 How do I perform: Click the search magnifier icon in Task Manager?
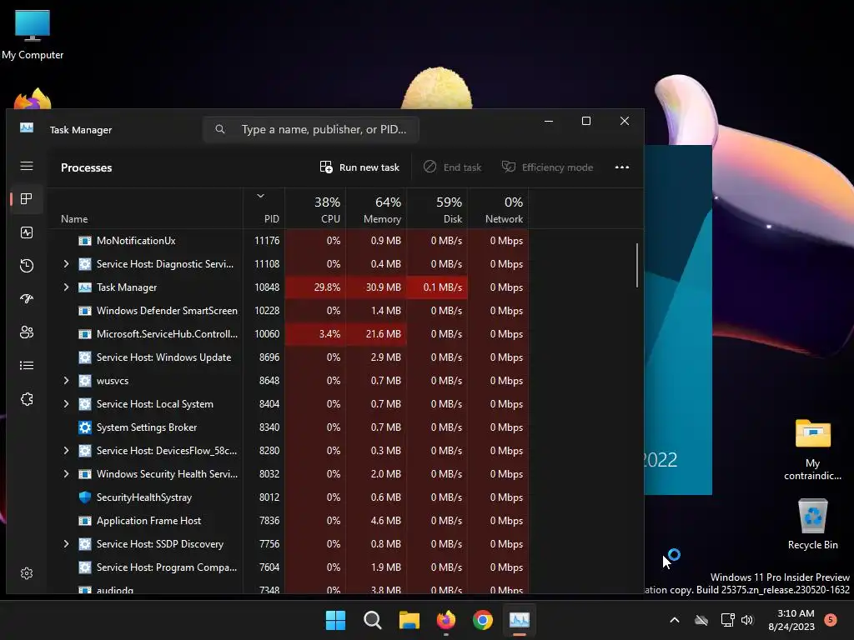[220, 129]
